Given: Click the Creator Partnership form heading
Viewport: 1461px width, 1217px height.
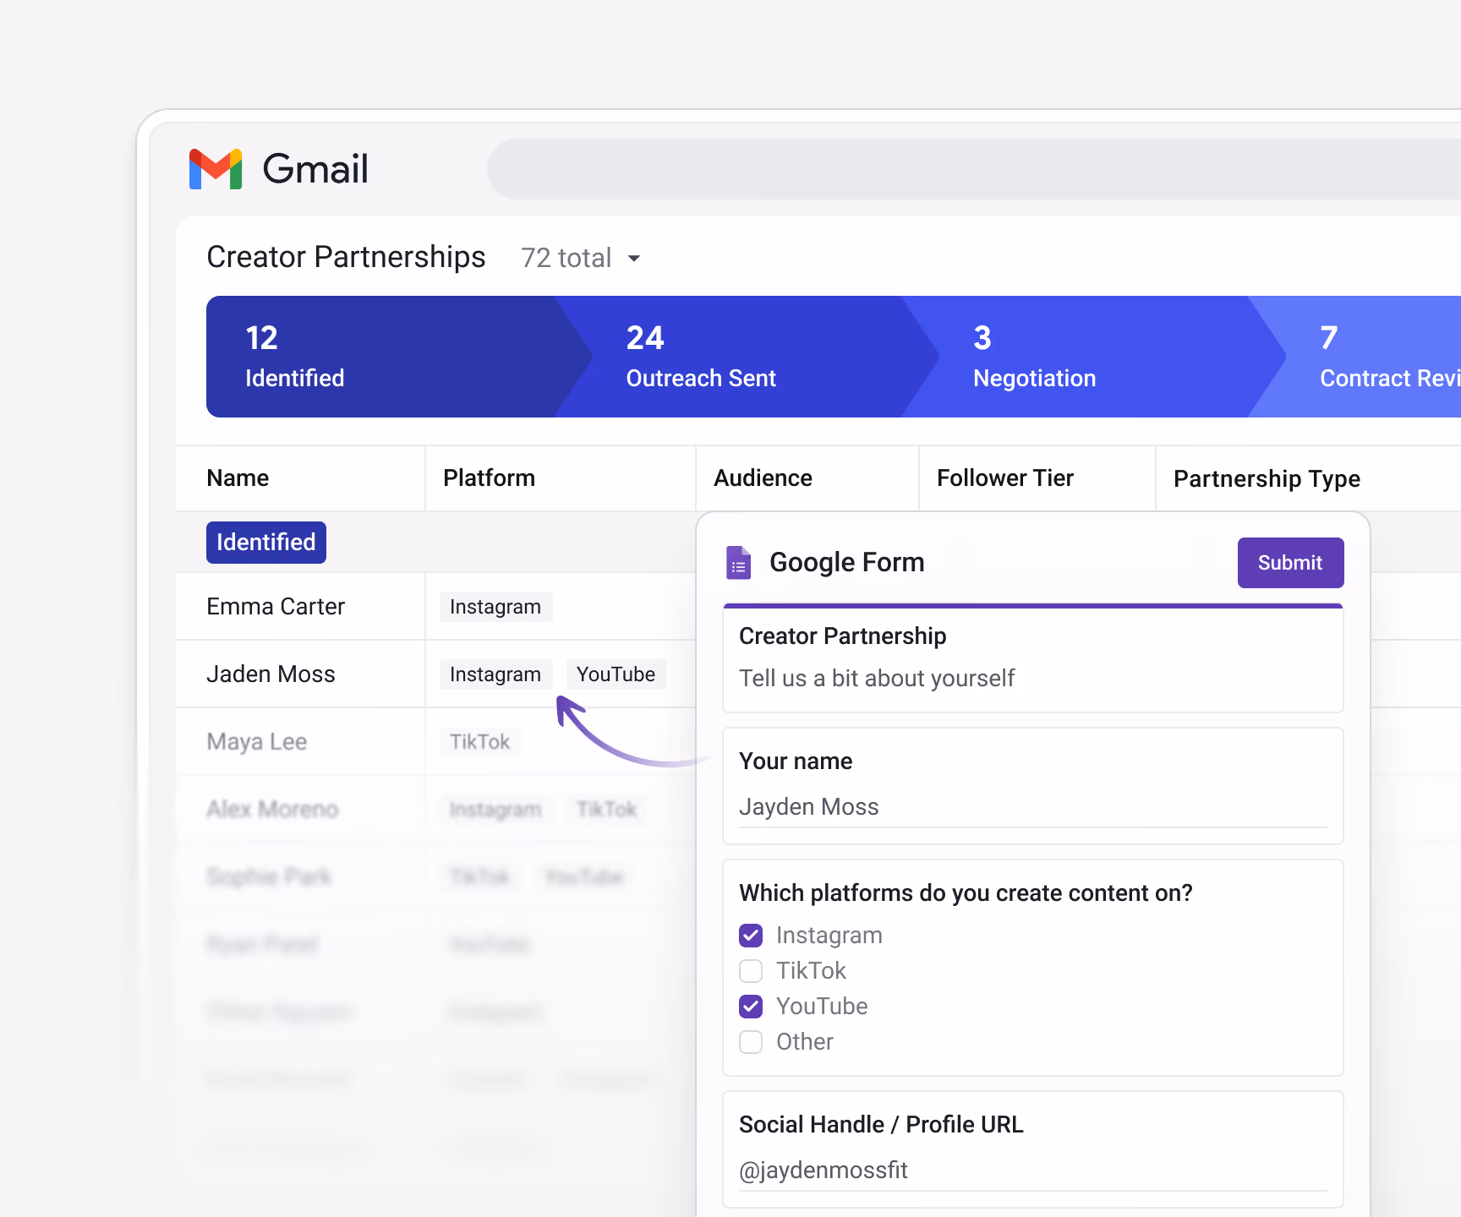Looking at the screenshot, I should (842, 636).
